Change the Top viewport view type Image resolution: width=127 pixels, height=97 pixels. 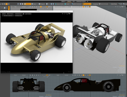pos(15,7)
